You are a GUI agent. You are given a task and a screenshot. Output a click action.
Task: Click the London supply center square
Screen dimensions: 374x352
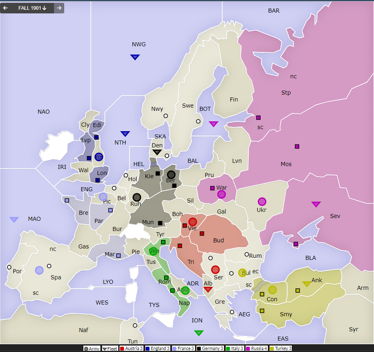[x=97, y=180]
